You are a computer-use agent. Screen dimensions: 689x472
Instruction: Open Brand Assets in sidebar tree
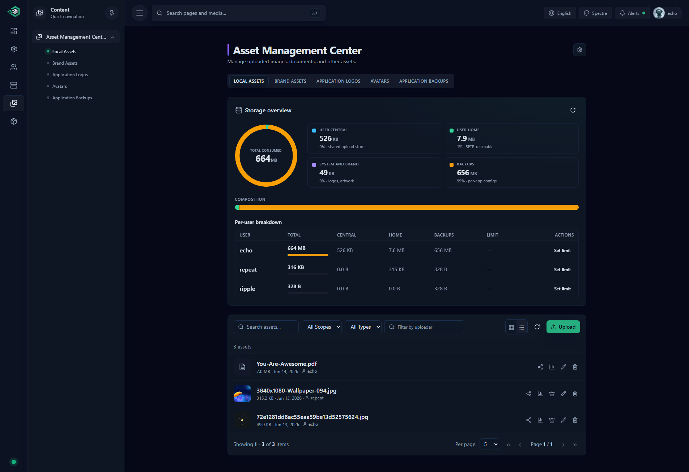point(65,63)
